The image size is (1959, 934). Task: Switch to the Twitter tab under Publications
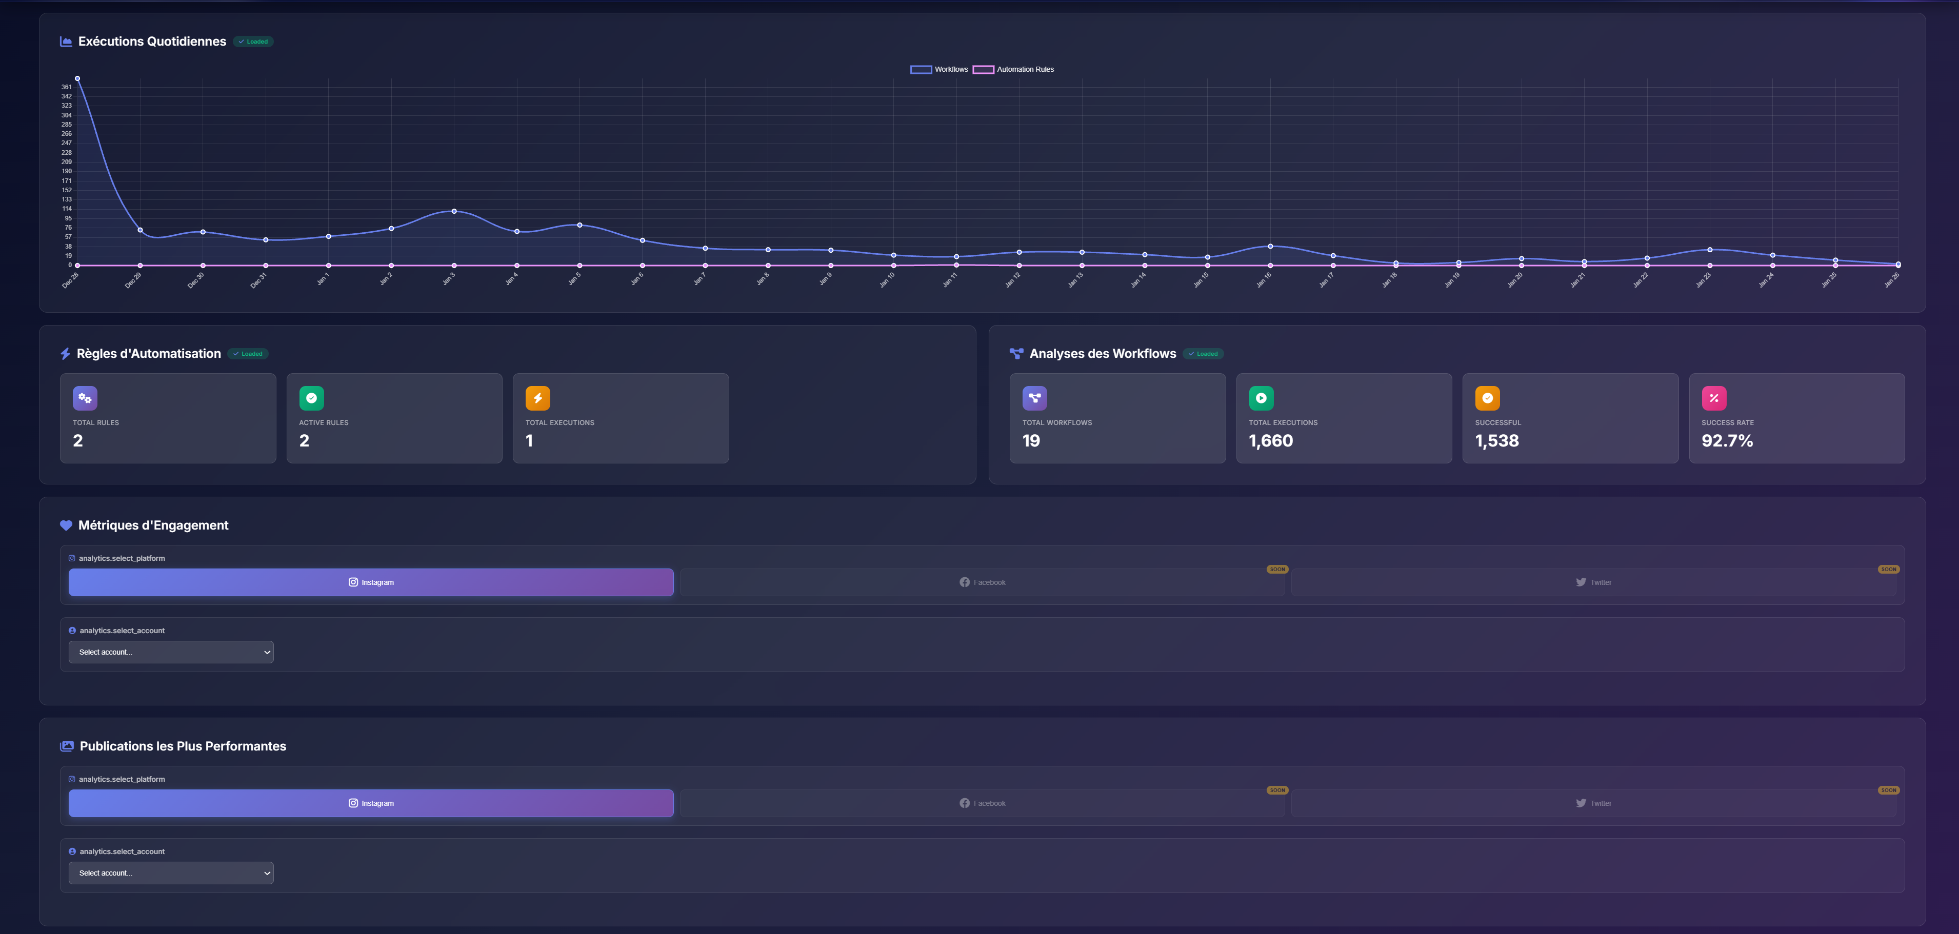[1593, 803]
